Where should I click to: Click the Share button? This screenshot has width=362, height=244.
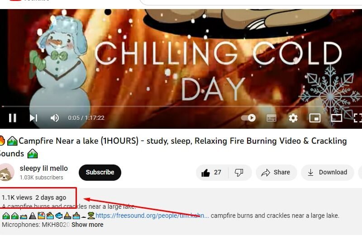276,173
